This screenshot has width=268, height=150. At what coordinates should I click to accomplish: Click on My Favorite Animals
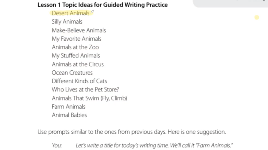coord(76,39)
